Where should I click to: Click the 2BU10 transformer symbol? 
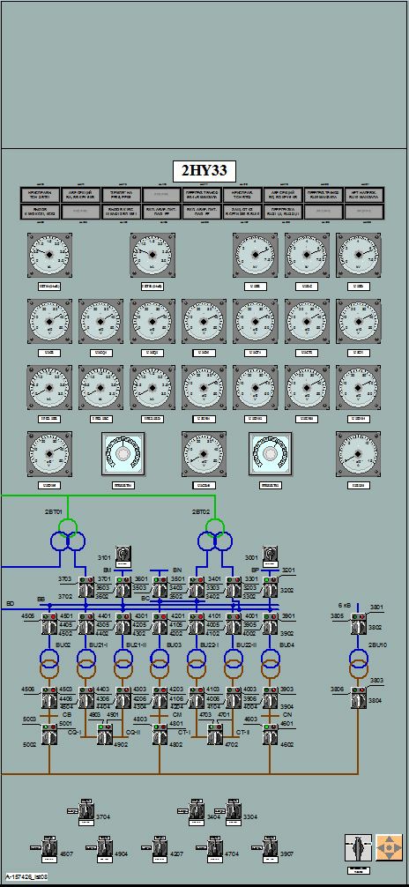click(358, 665)
